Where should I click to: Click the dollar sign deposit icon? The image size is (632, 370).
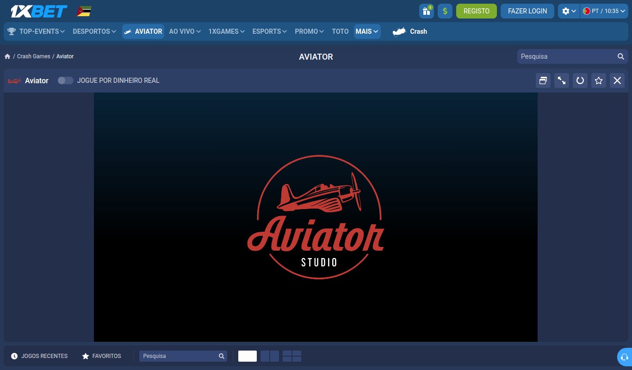pos(445,11)
